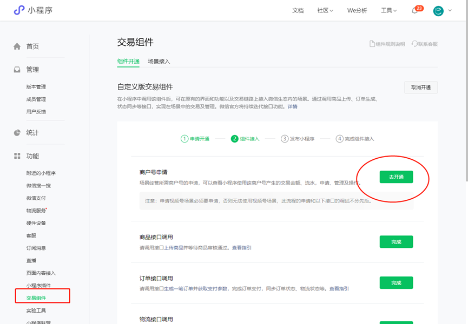This screenshot has width=468, height=324.
Task: Click the 管理 inbox icon
Action: tap(17, 70)
